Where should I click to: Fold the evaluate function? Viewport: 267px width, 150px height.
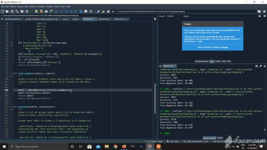tap(12, 107)
